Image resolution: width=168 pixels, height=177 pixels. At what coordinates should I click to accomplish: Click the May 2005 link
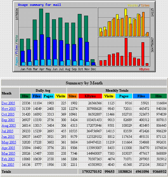pos(8,142)
